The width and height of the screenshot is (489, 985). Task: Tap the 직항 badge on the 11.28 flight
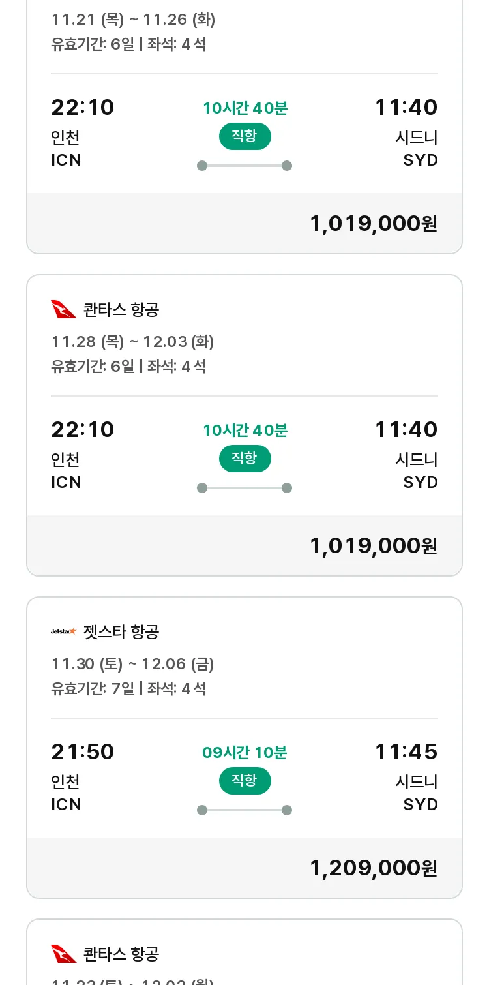click(x=244, y=459)
